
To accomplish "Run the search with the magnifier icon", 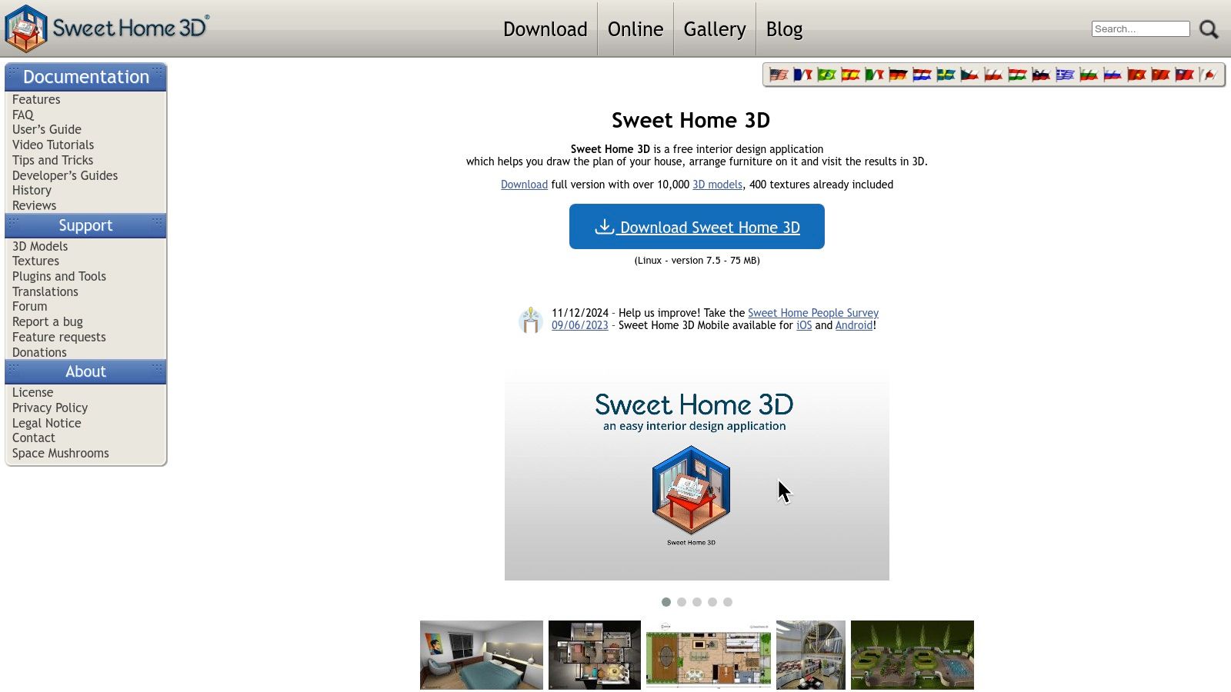I will 1209,28.
